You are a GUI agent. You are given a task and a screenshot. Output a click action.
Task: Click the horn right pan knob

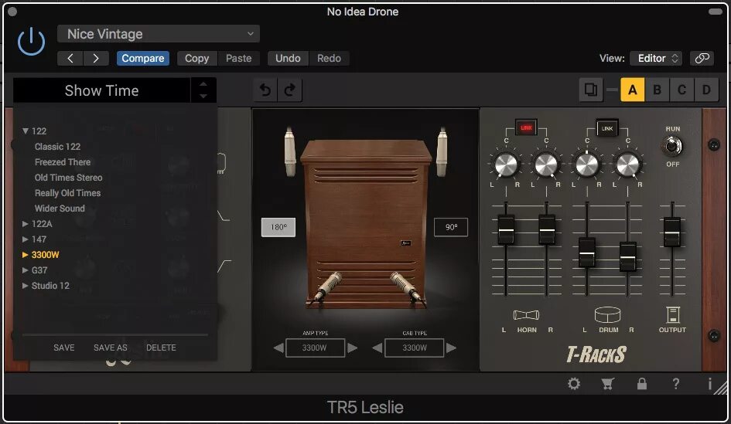click(546, 165)
